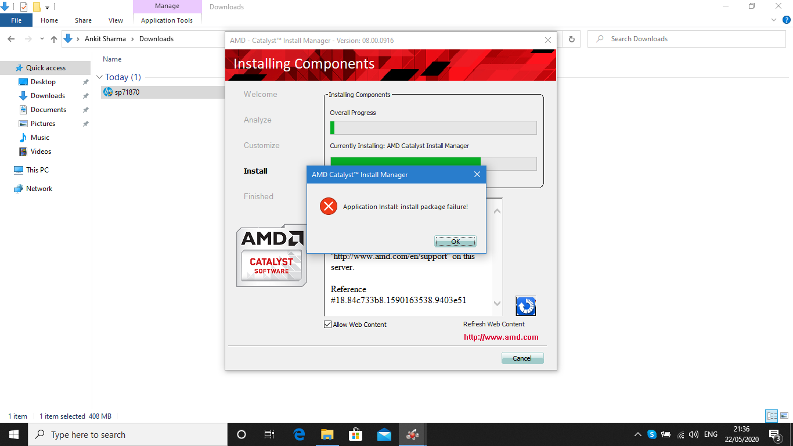This screenshot has width=793, height=446.
Task: Open Downloads in the navigation pane
Action: click(48, 96)
